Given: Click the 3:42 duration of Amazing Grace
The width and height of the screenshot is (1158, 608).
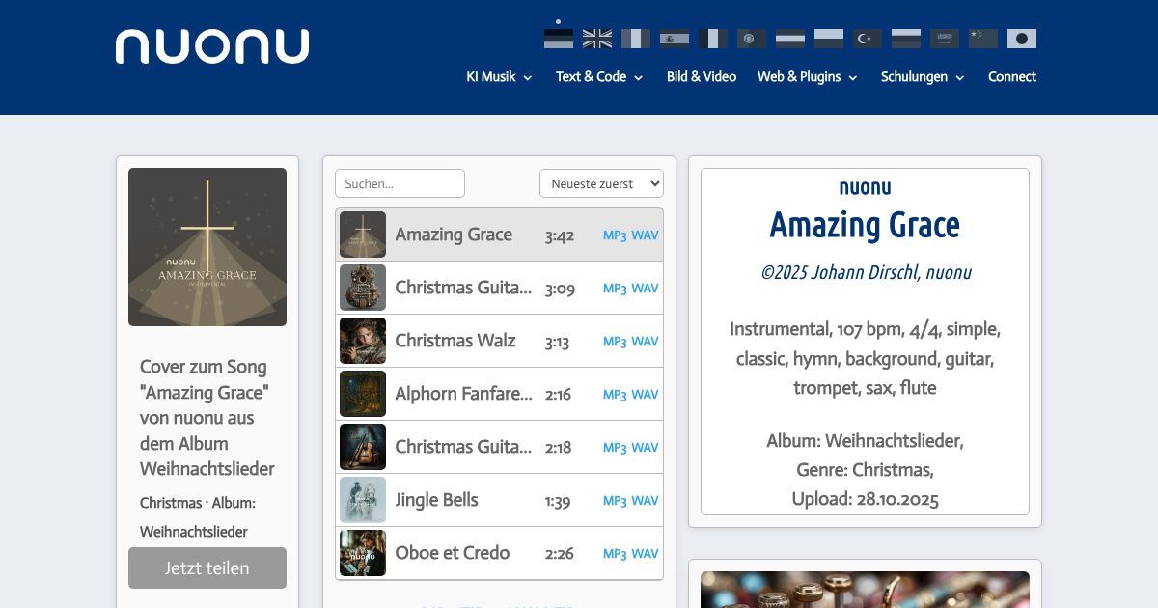Looking at the screenshot, I should pos(560,235).
